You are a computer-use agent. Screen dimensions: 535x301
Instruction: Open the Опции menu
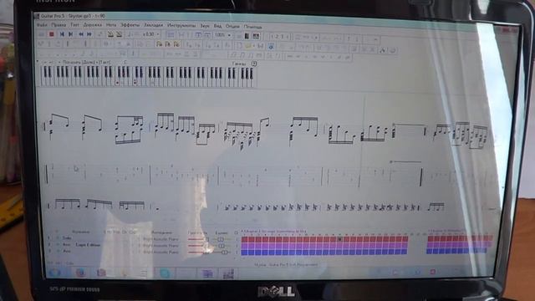point(232,26)
